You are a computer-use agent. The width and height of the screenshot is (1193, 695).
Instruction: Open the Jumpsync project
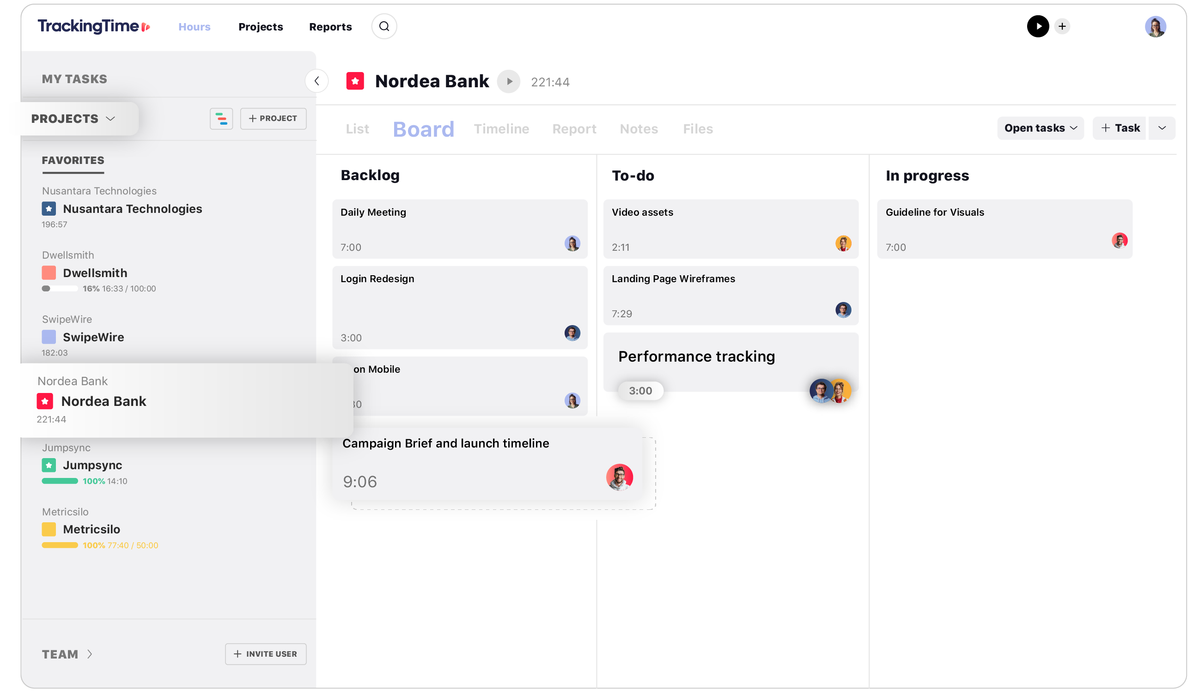(x=92, y=465)
